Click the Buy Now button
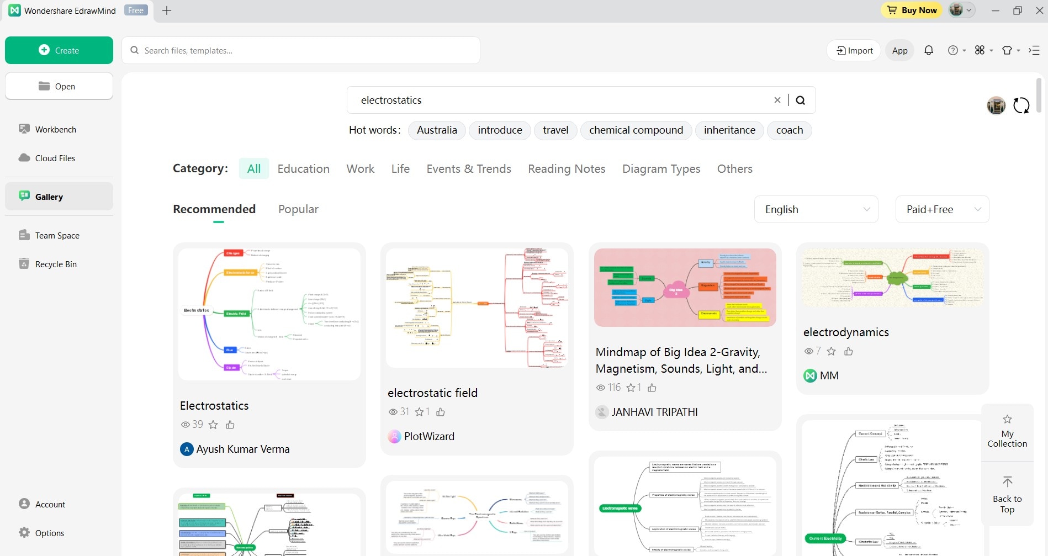 tap(912, 10)
